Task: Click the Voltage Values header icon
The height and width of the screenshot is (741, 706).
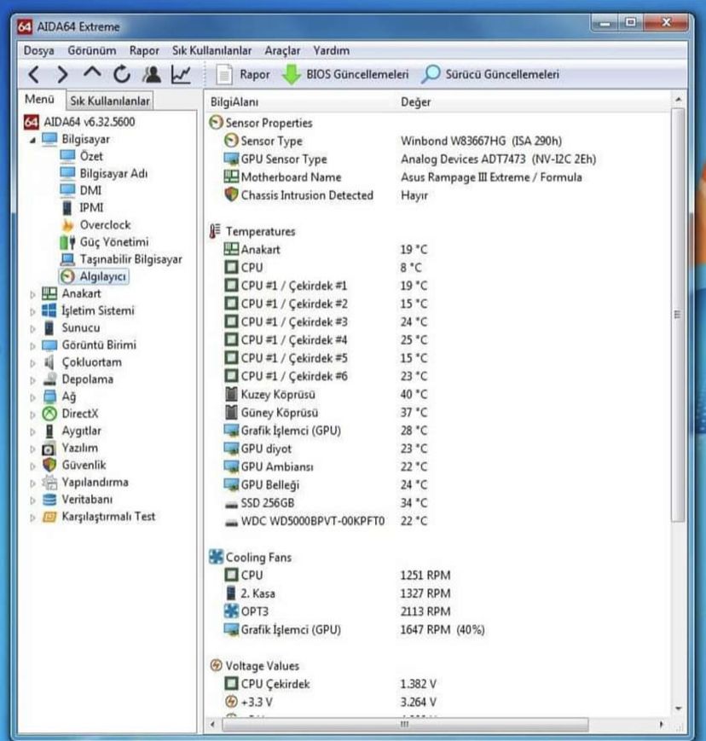Action: pos(216,665)
